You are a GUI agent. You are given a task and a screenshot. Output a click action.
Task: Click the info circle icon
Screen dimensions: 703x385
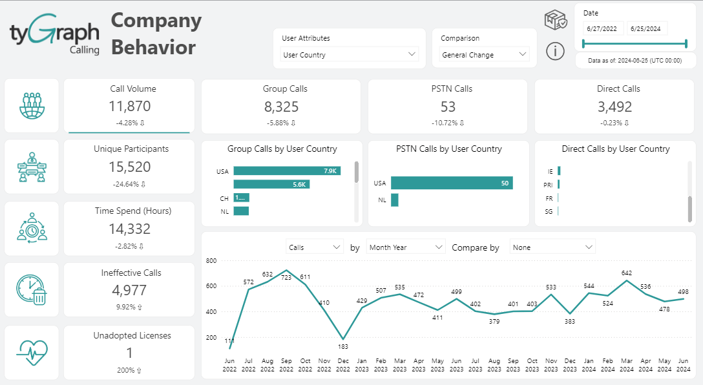click(554, 52)
